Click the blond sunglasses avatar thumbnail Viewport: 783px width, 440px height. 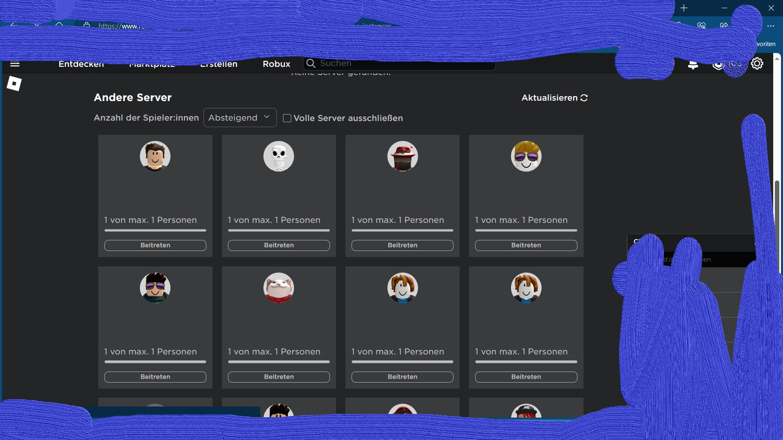[526, 156]
